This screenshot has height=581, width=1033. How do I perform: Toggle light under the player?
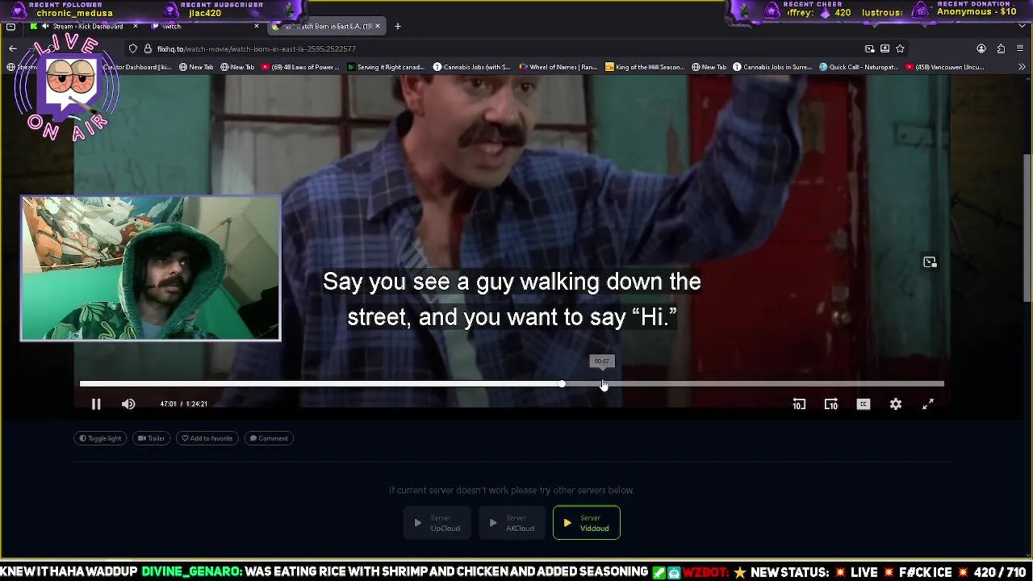[x=100, y=438]
